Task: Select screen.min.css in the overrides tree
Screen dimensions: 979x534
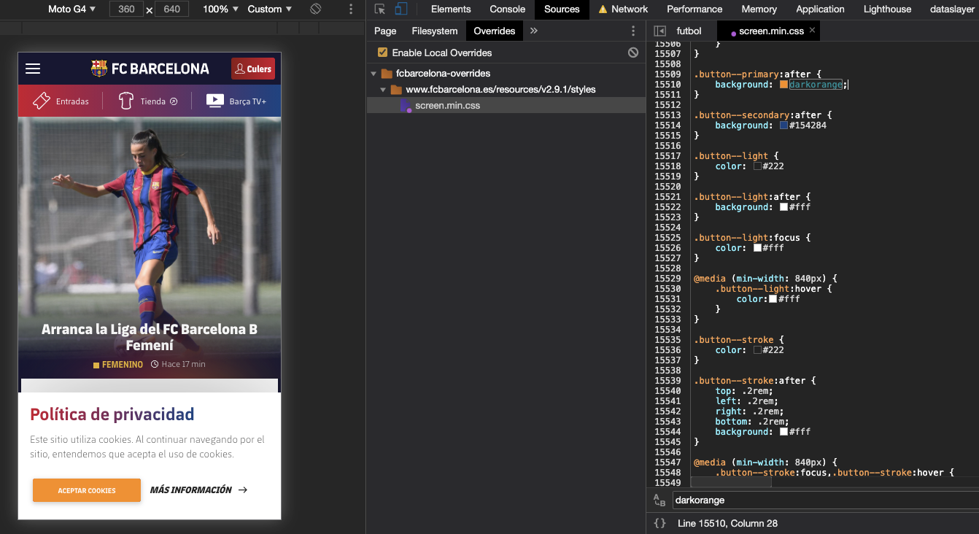Action: [447, 106]
